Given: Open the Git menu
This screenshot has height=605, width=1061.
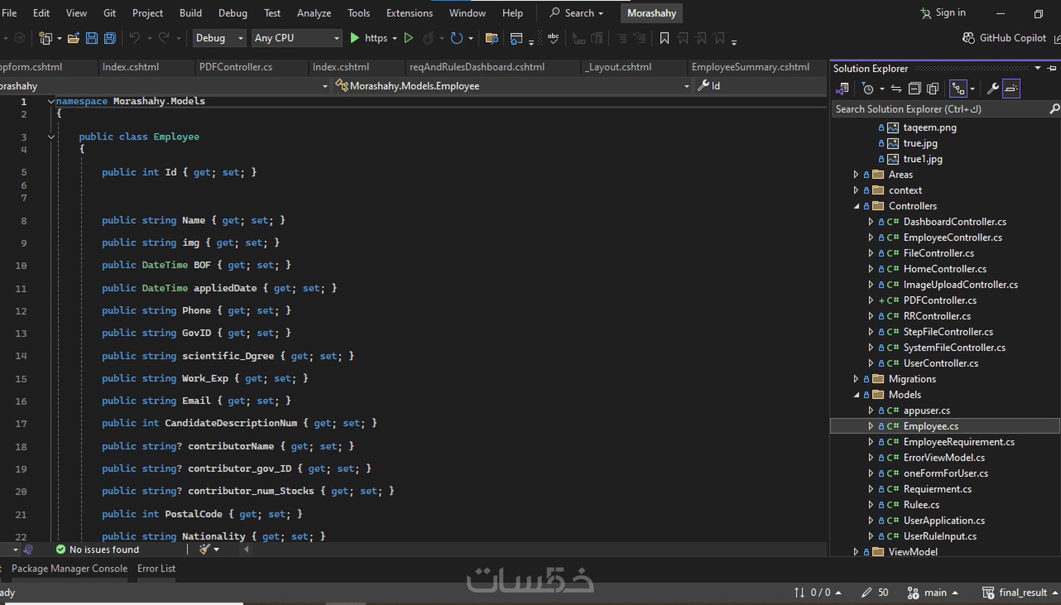Looking at the screenshot, I should (110, 13).
